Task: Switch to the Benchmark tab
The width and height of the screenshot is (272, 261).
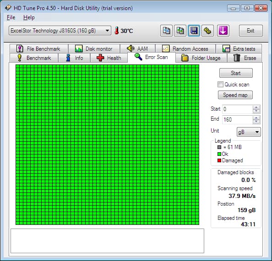Action: point(34,58)
